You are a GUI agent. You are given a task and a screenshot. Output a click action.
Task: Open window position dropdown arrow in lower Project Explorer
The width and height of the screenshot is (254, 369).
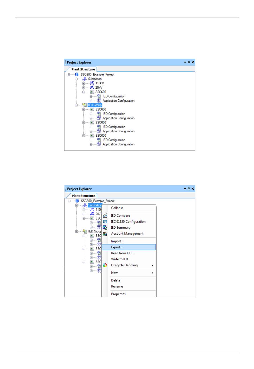(x=185, y=189)
